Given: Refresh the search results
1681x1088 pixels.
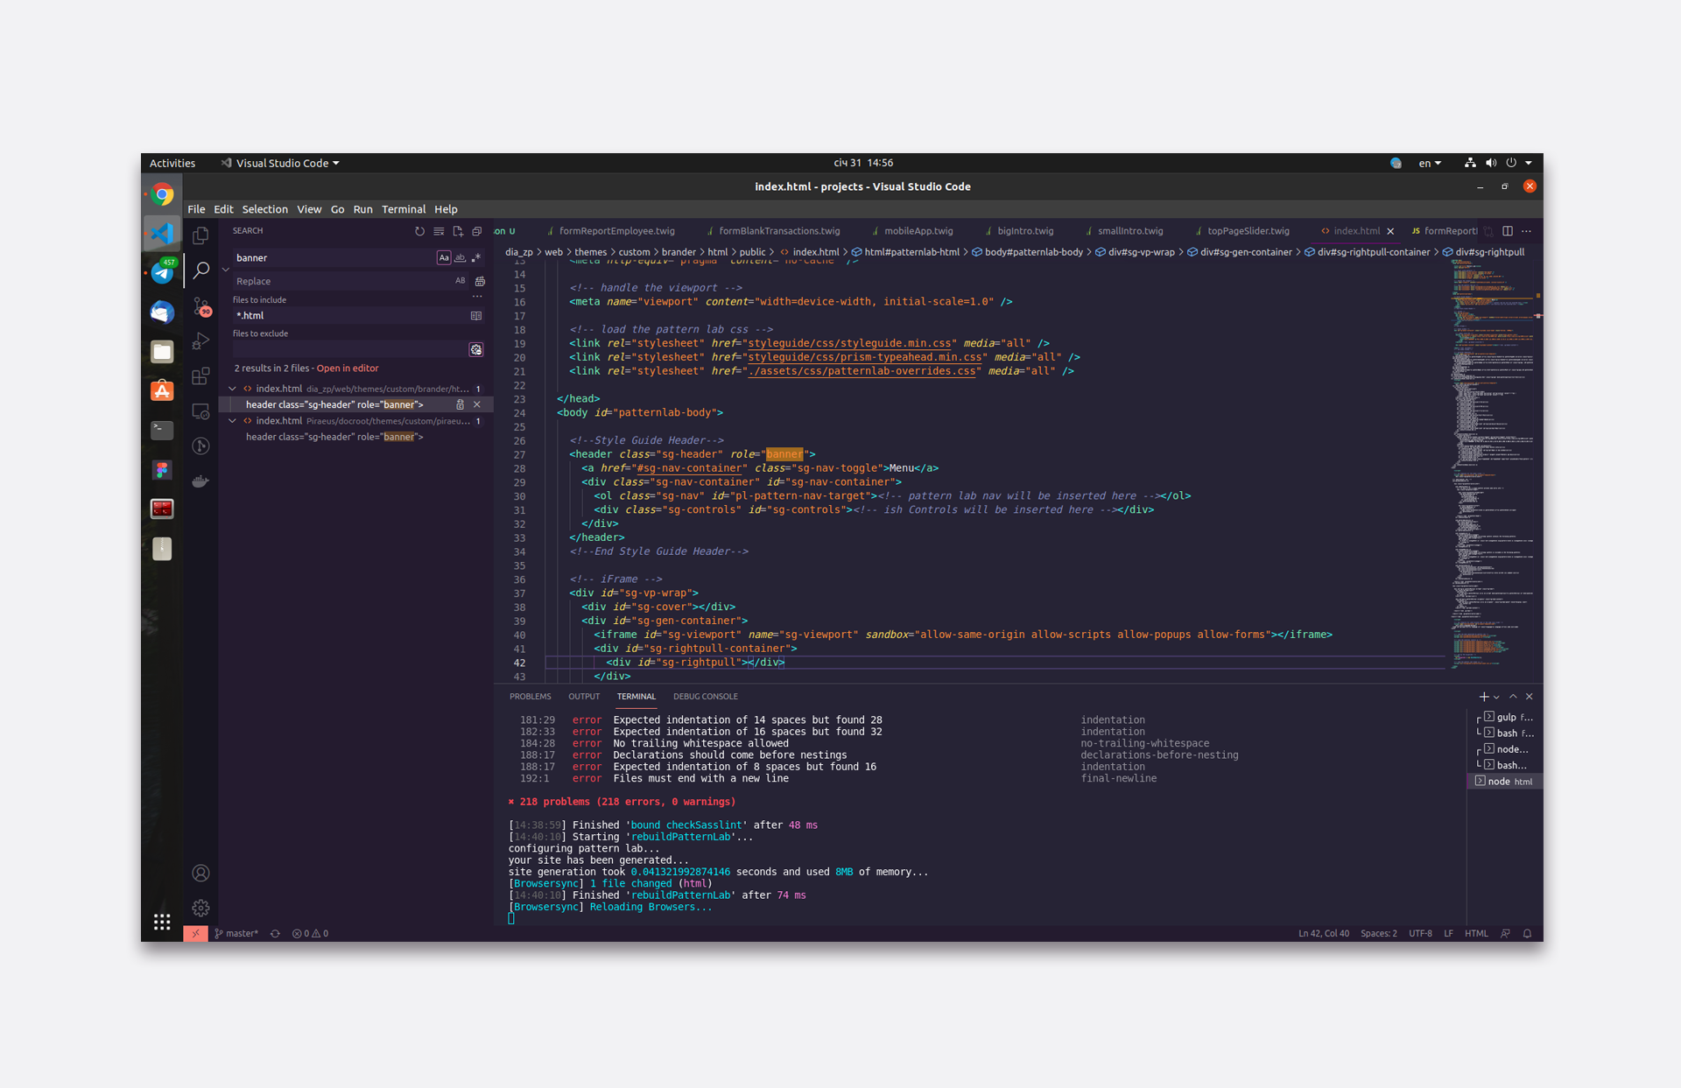Looking at the screenshot, I should (x=419, y=231).
